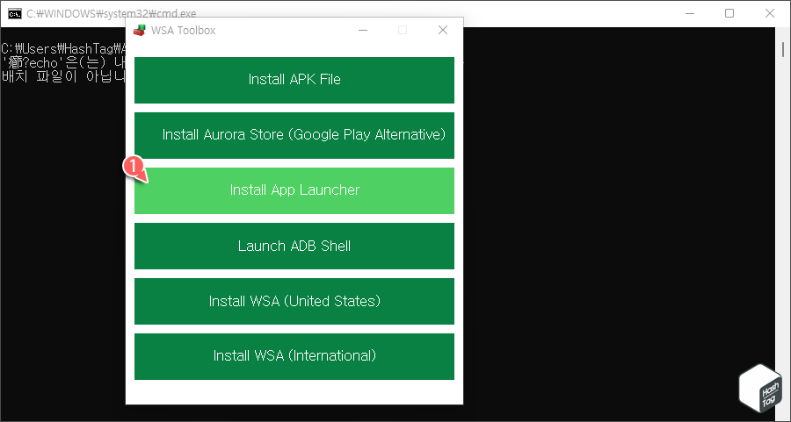
Task: Select Install WSA (United States)
Action: coord(294,301)
